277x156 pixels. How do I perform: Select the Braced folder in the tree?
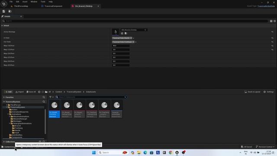coord(16,126)
